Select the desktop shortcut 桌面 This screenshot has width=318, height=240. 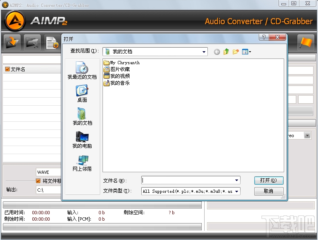(82, 94)
